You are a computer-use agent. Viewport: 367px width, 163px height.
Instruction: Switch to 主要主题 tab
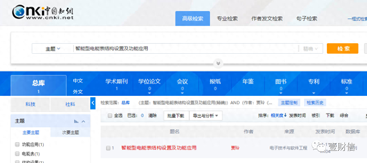click(x=31, y=132)
